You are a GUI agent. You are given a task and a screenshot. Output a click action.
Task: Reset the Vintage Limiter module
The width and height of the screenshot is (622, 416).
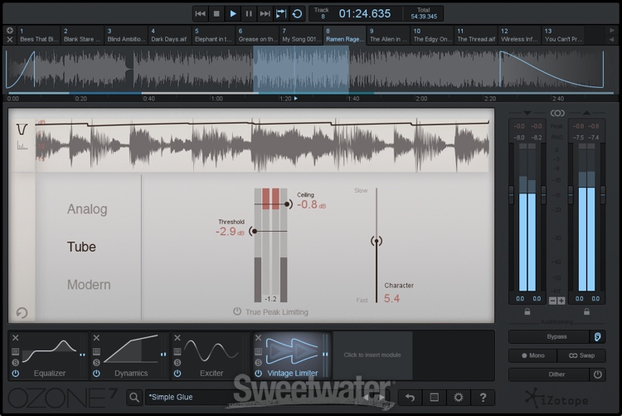(x=22, y=313)
